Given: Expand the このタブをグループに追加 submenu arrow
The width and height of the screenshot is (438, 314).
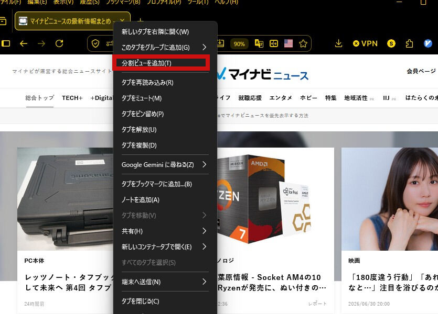Looking at the screenshot, I should click(x=205, y=47).
